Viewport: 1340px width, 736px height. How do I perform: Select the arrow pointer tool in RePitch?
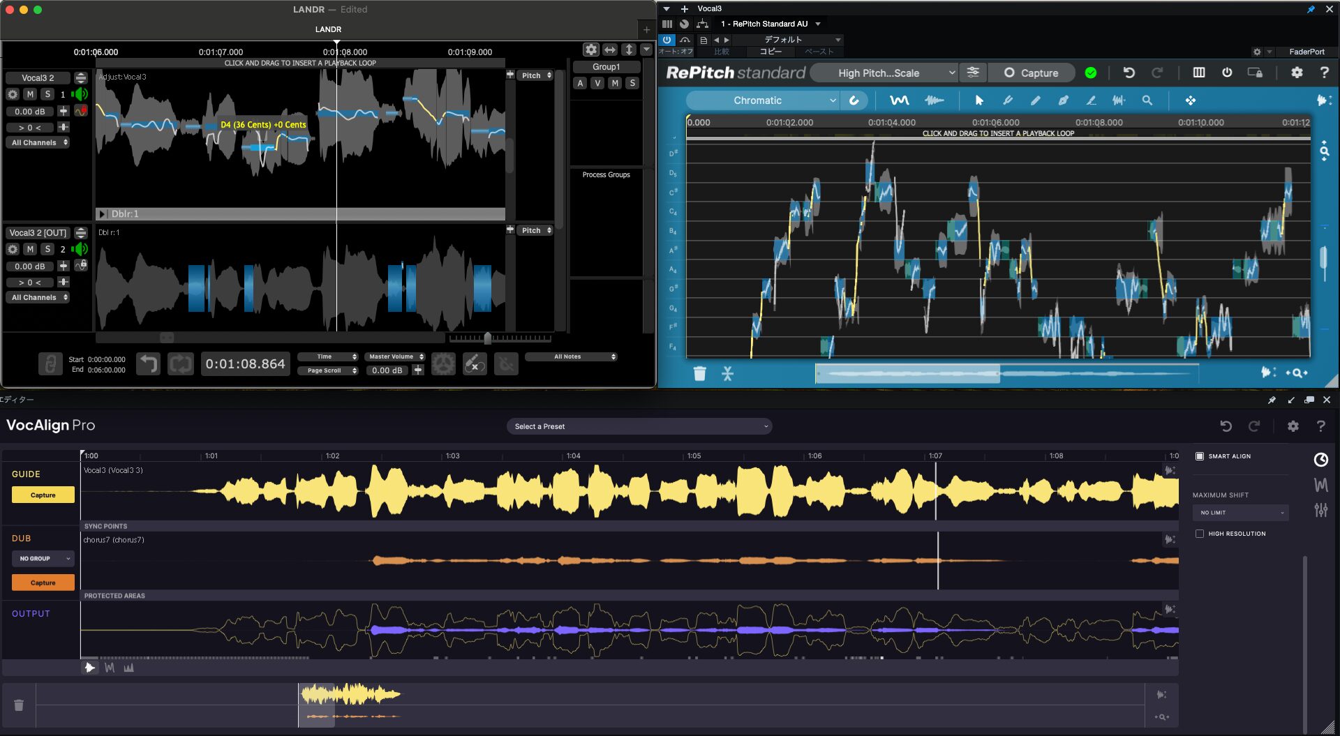979,100
